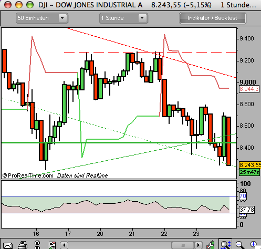Click the 9.400 price axis label
Image resolution: width=261 pixels, height=249 pixels.
click(x=247, y=38)
